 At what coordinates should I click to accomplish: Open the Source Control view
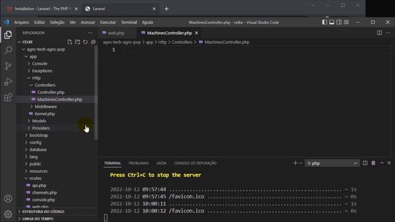click(8, 66)
